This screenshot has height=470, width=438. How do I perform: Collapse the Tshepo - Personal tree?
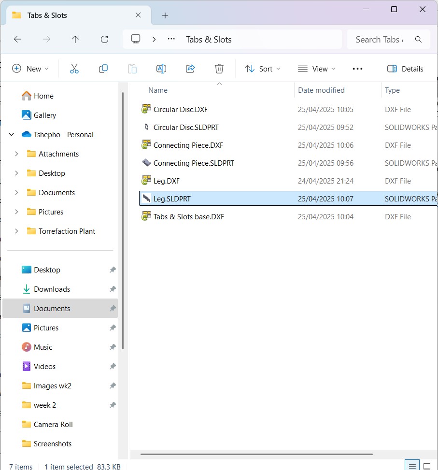click(12, 135)
